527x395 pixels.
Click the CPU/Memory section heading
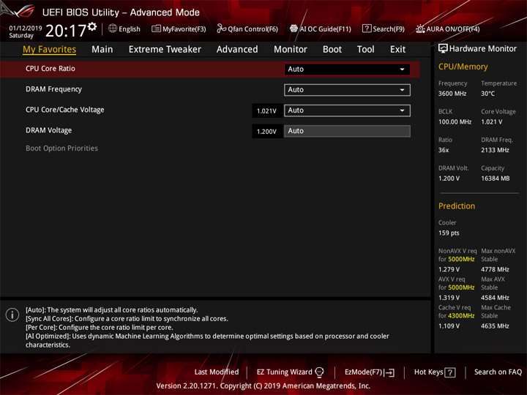click(463, 67)
